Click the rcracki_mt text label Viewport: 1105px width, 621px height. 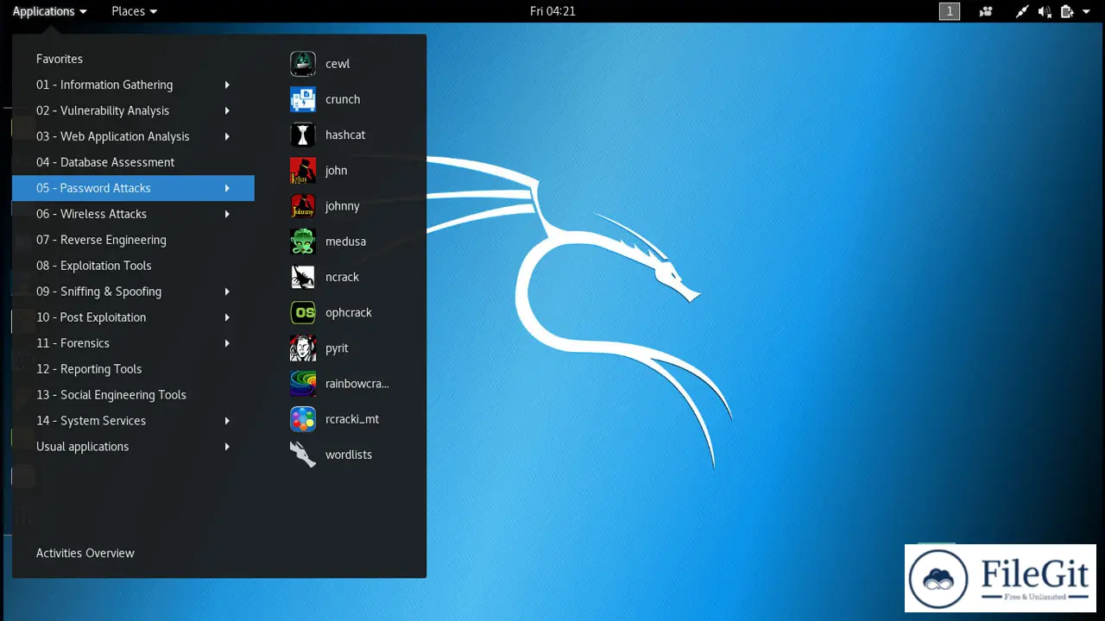(352, 419)
